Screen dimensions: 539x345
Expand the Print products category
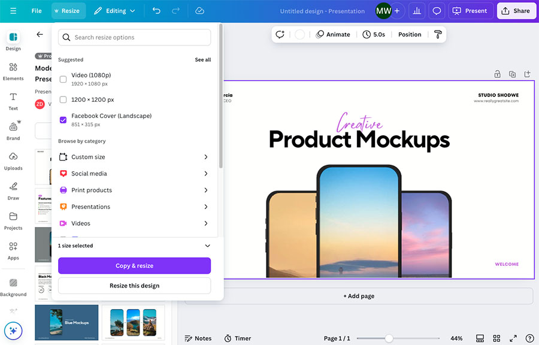coord(134,190)
